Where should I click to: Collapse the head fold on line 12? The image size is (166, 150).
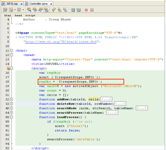click(11, 55)
